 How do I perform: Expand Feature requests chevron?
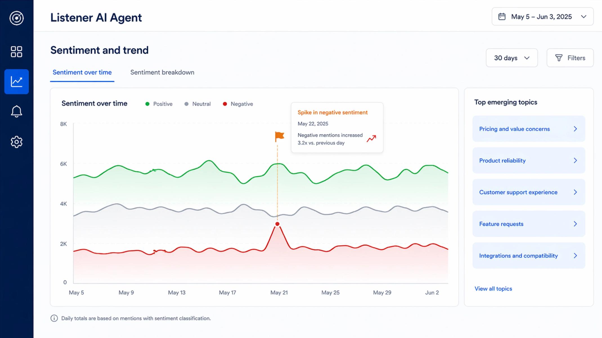click(575, 224)
